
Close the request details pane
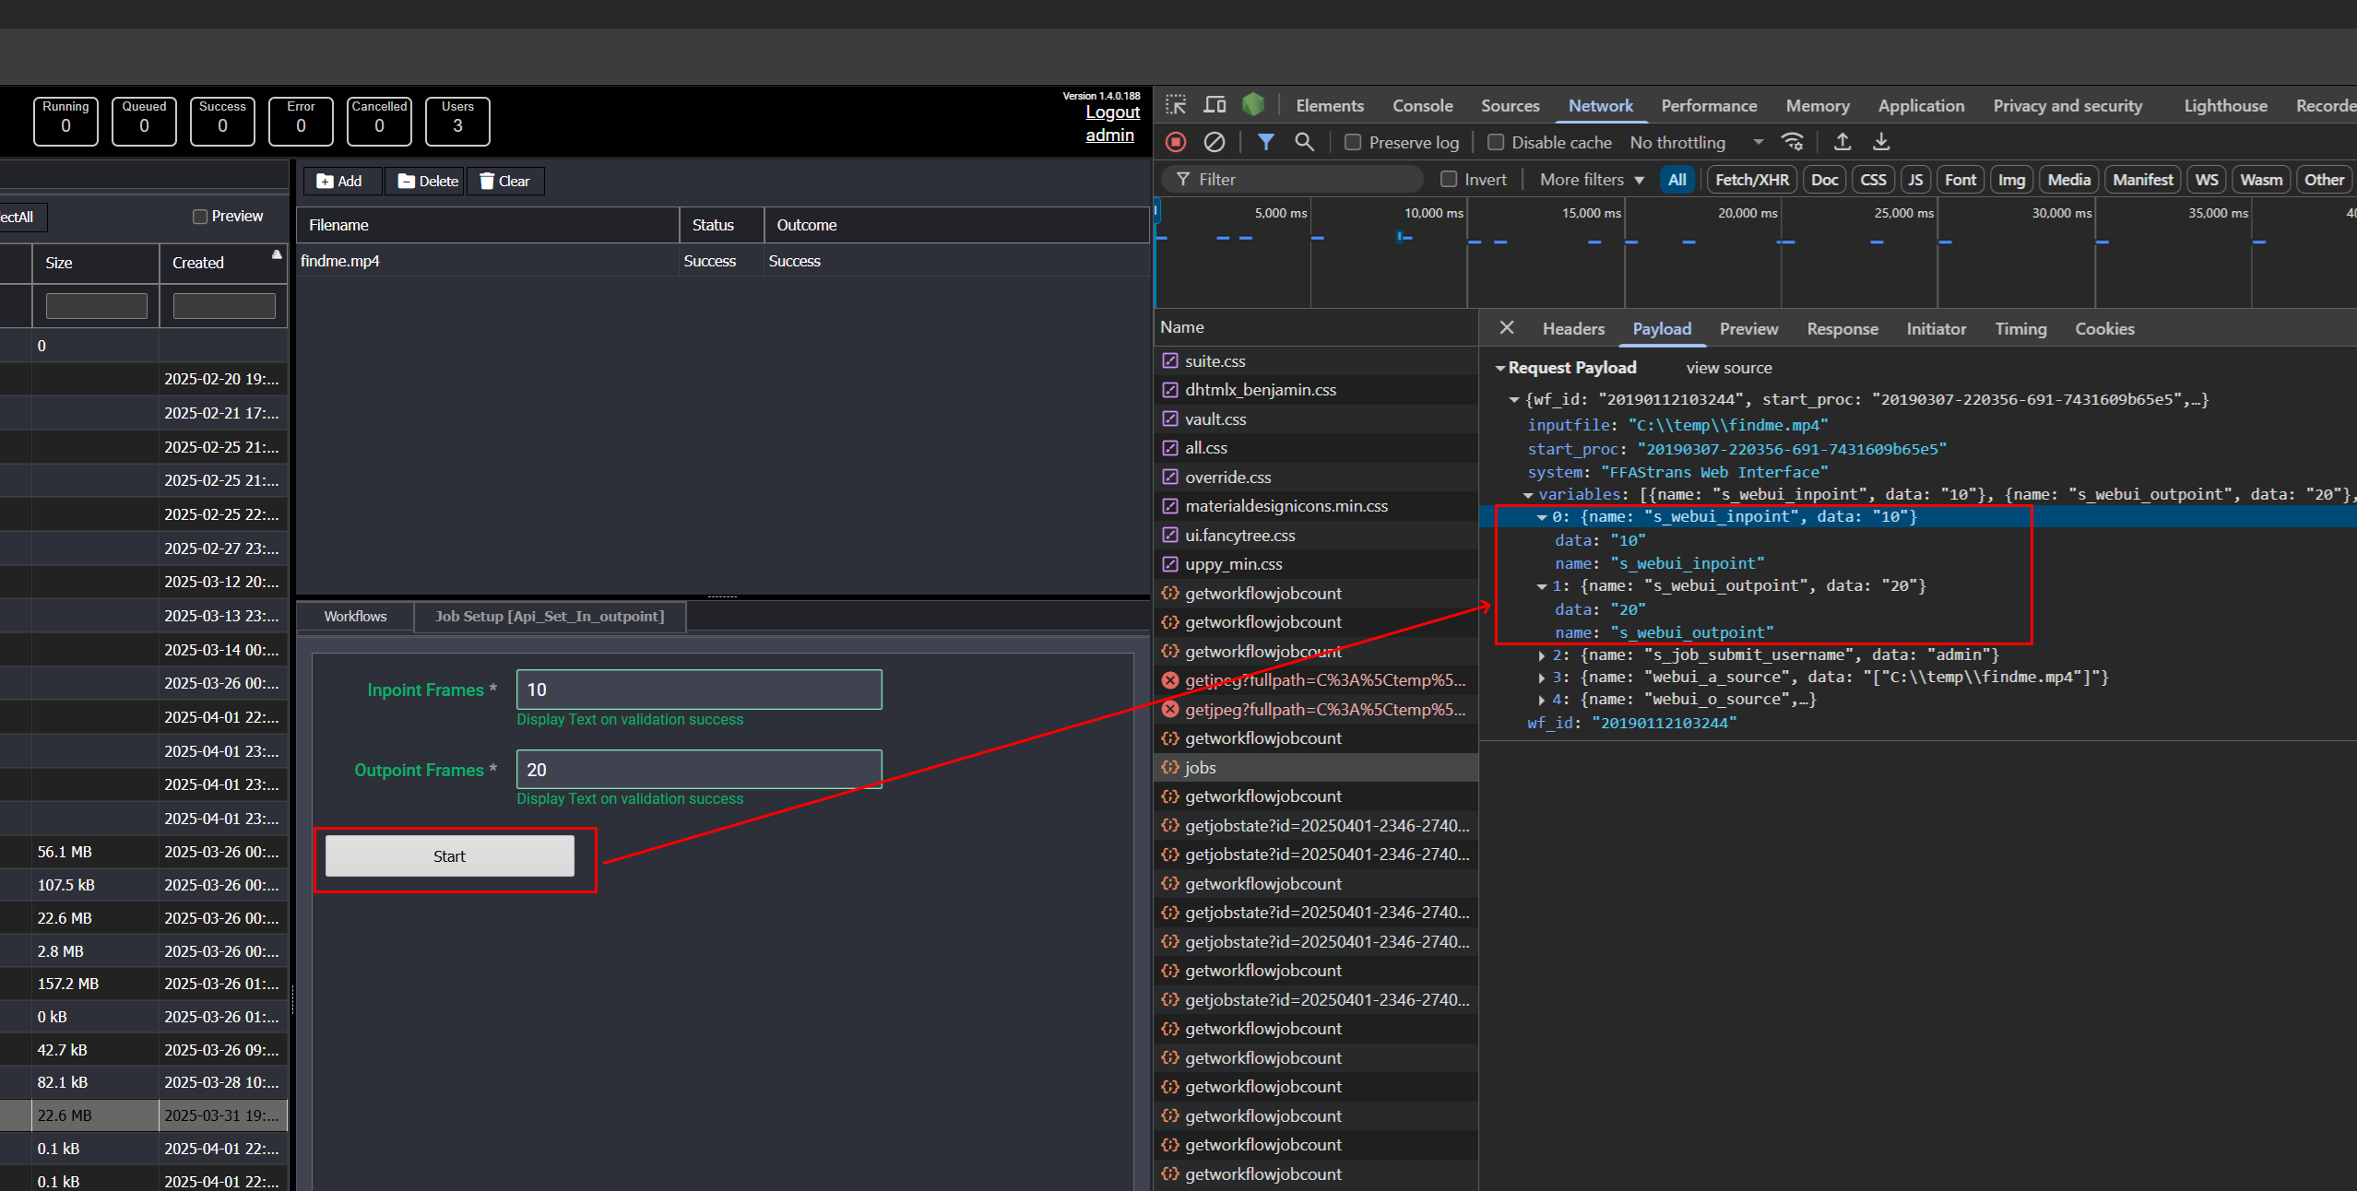pos(1507,328)
